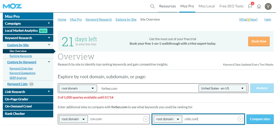Open Ranking Keywords link

coord(21,56)
